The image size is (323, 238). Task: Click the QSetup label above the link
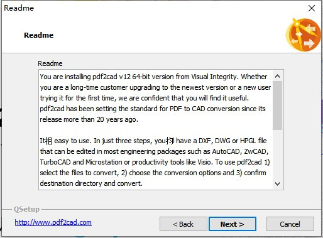click(x=26, y=209)
